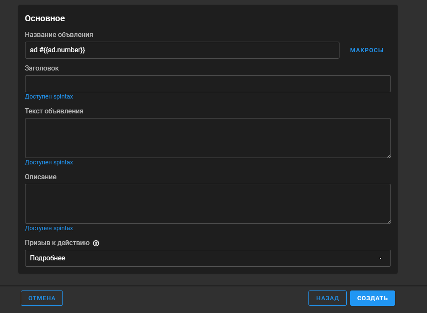Open the МАКРОСЫ link
The image size is (427, 313).
(367, 50)
